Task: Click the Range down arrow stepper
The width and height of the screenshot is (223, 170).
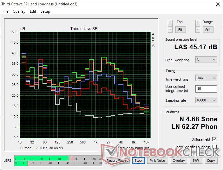Action: coord(198,29)
